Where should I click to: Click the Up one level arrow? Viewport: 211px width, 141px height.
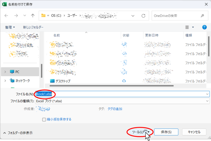coord(33,16)
